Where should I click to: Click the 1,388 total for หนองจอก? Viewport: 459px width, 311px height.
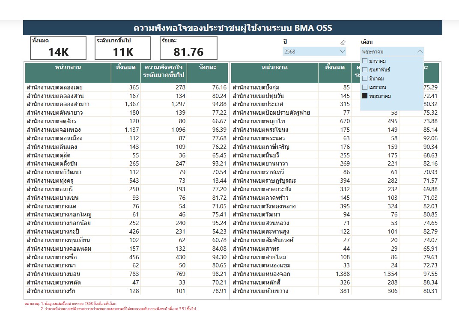(x=343, y=274)
